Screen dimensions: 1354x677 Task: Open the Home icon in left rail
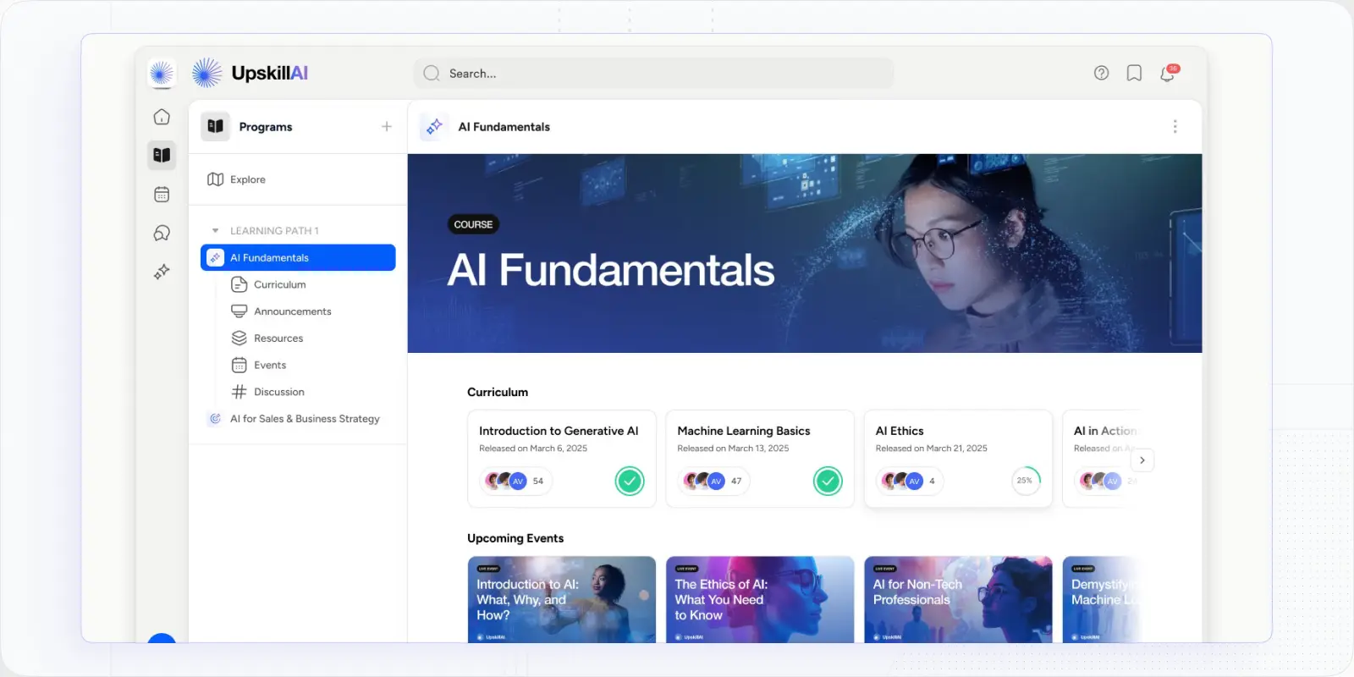pyautogui.click(x=162, y=117)
